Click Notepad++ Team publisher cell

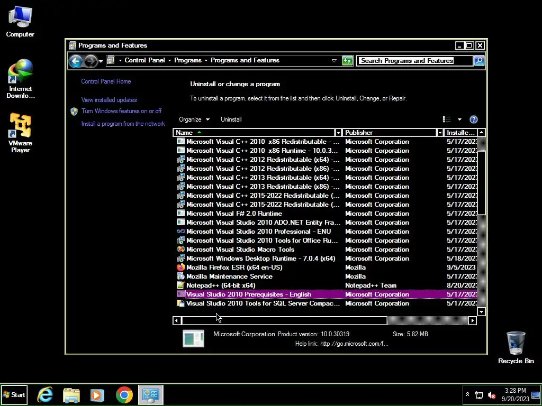tap(371, 285)
